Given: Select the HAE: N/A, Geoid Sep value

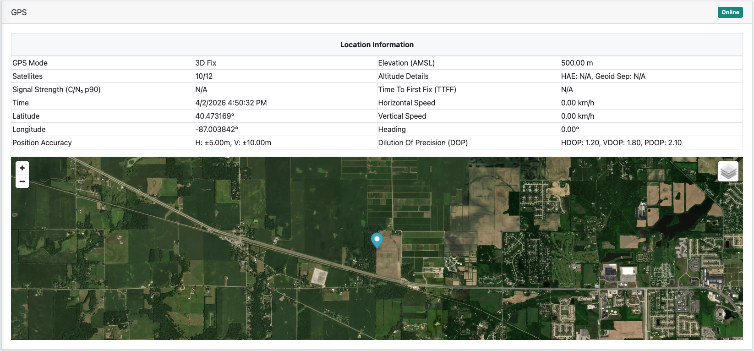Looking at the screenshot, I should [603, 76].
